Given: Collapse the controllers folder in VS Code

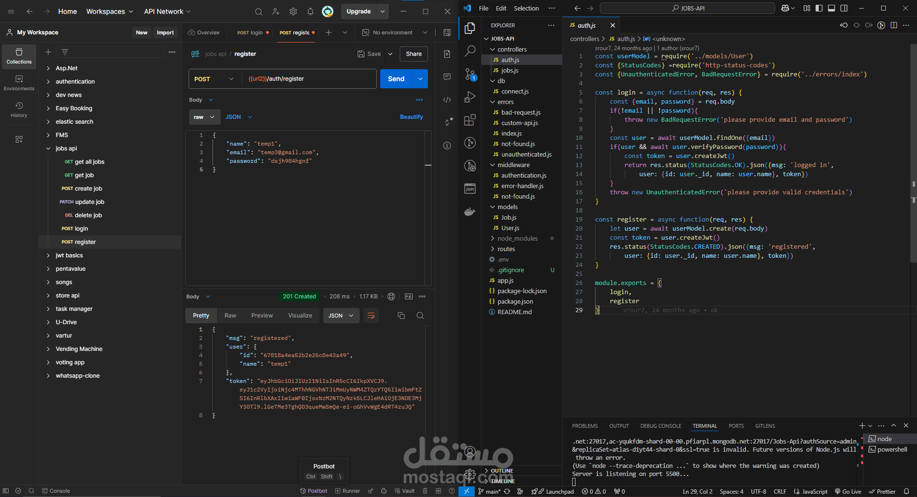Looking at the screenshot, I should (x=492, y=49).
